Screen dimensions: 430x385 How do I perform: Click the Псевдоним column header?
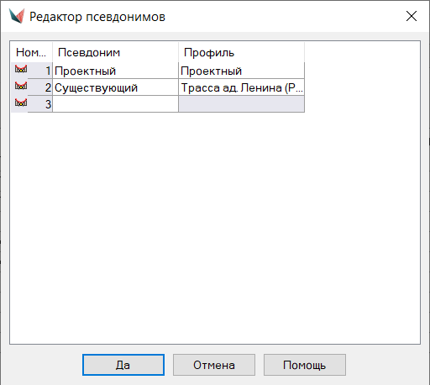tap(115, 52)
